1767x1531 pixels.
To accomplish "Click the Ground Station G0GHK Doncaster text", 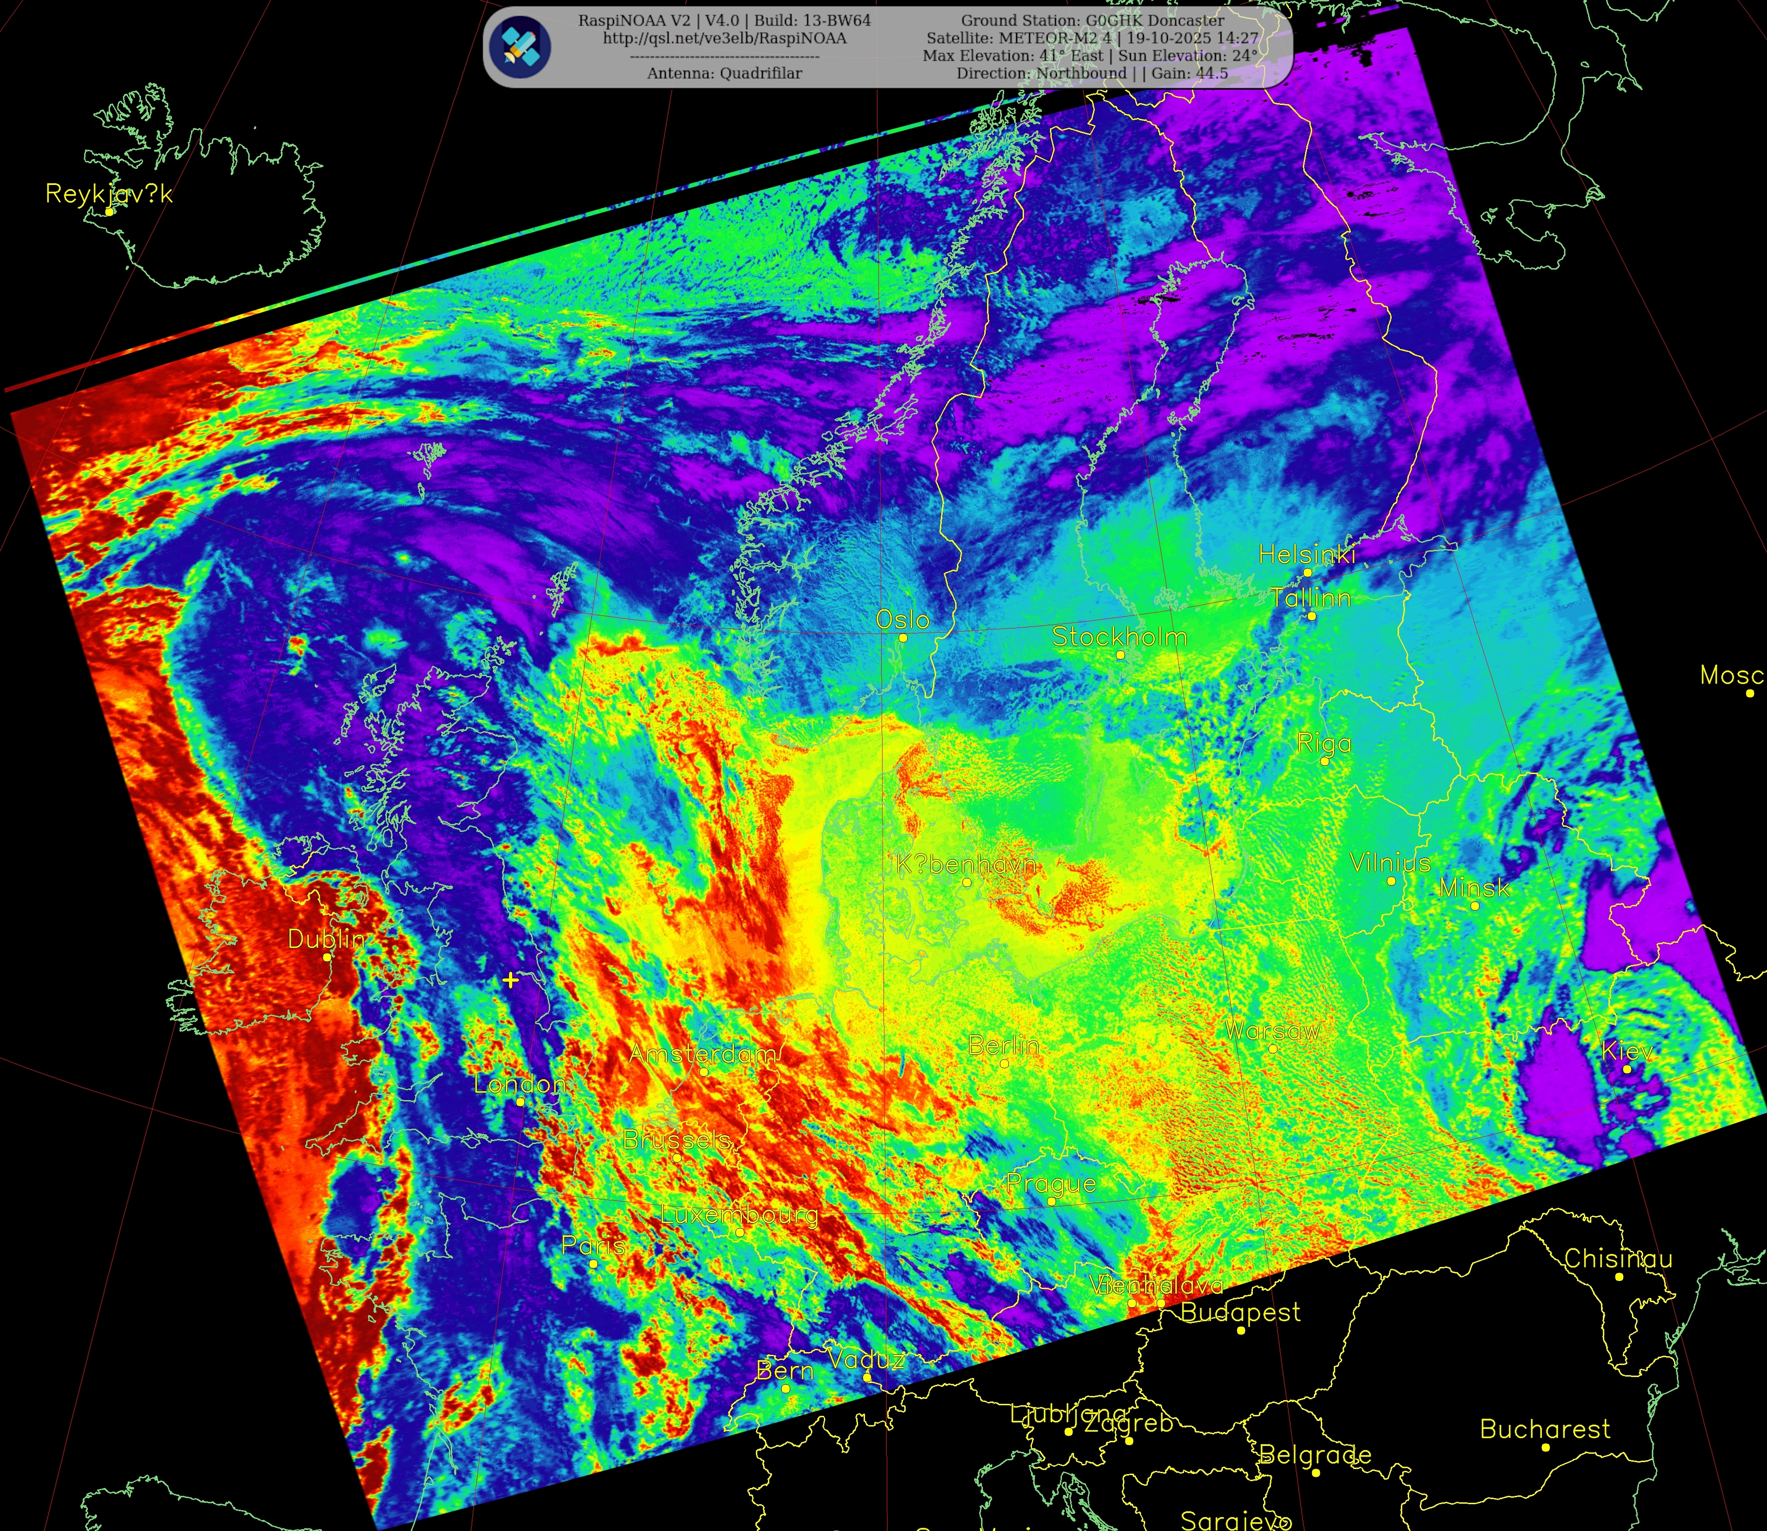I will 1092,20.
